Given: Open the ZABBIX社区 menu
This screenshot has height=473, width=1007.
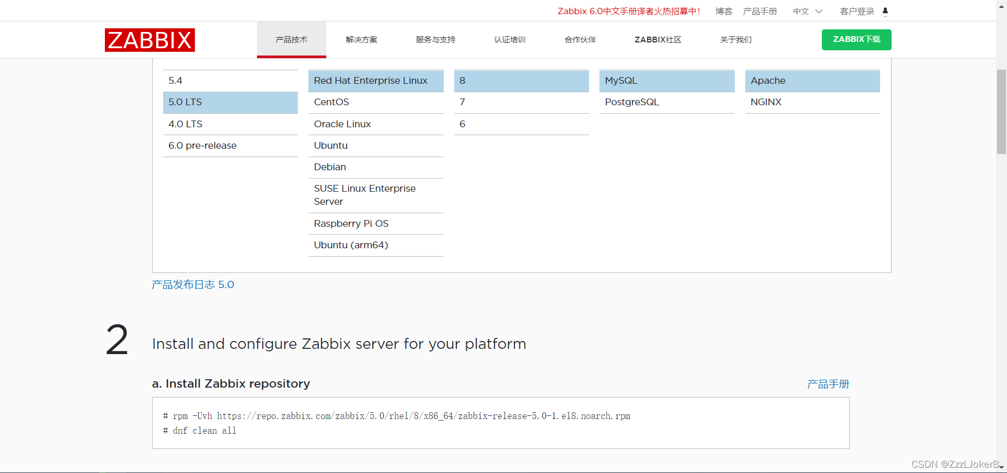Looking at the screenshot, I should (658, 40).
